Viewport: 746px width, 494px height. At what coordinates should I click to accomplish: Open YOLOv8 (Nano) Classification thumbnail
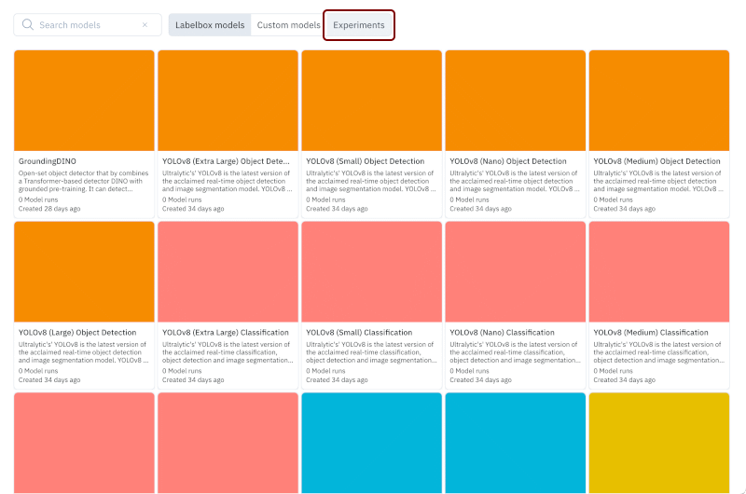click(516, 272)
